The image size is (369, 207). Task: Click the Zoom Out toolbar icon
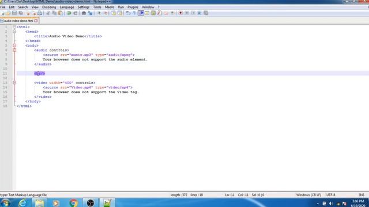pos(105,13)
